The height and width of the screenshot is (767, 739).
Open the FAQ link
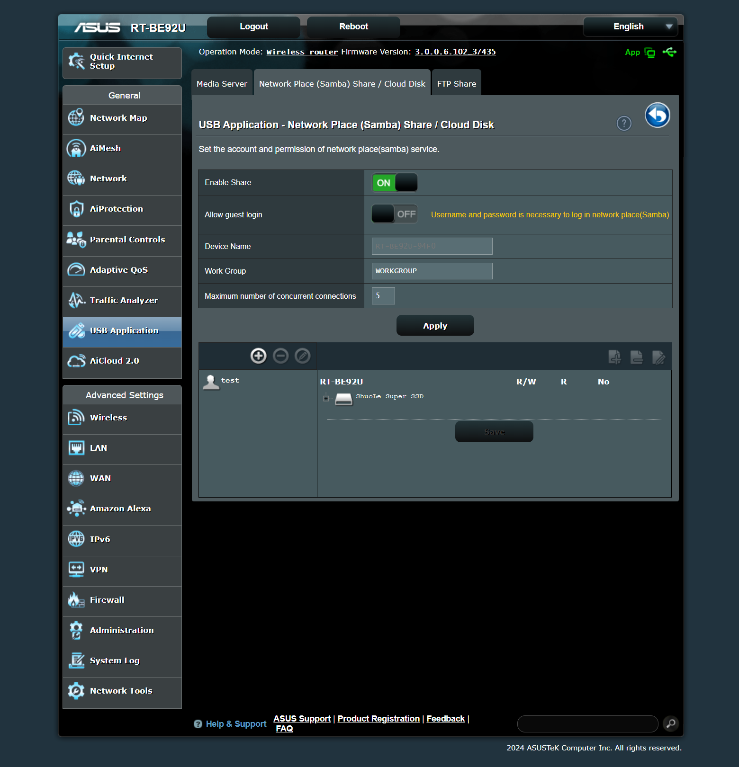(284, 728)
